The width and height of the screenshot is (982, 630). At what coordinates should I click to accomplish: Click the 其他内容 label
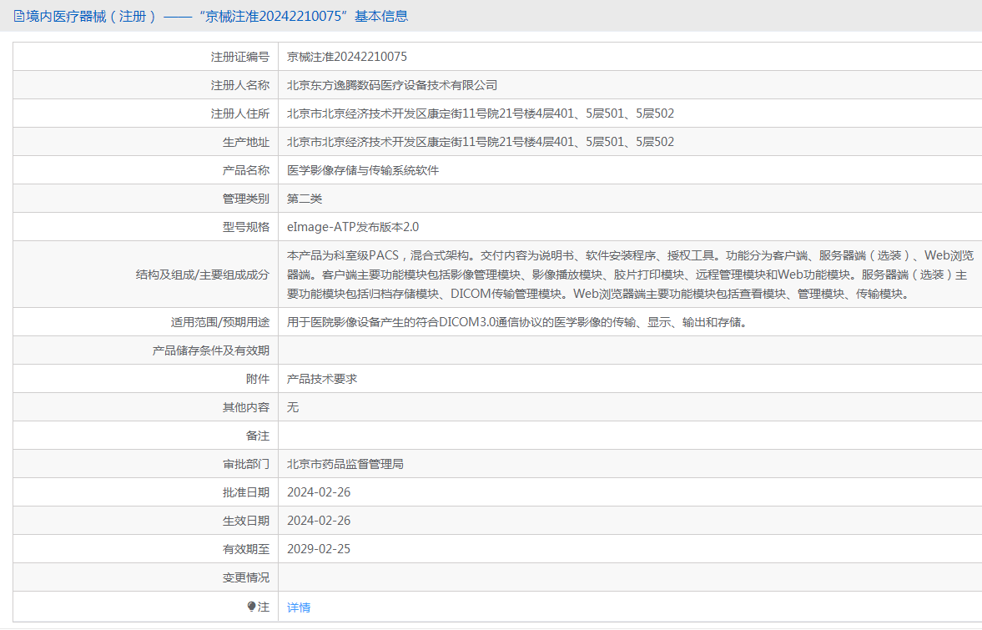[245, 407]
